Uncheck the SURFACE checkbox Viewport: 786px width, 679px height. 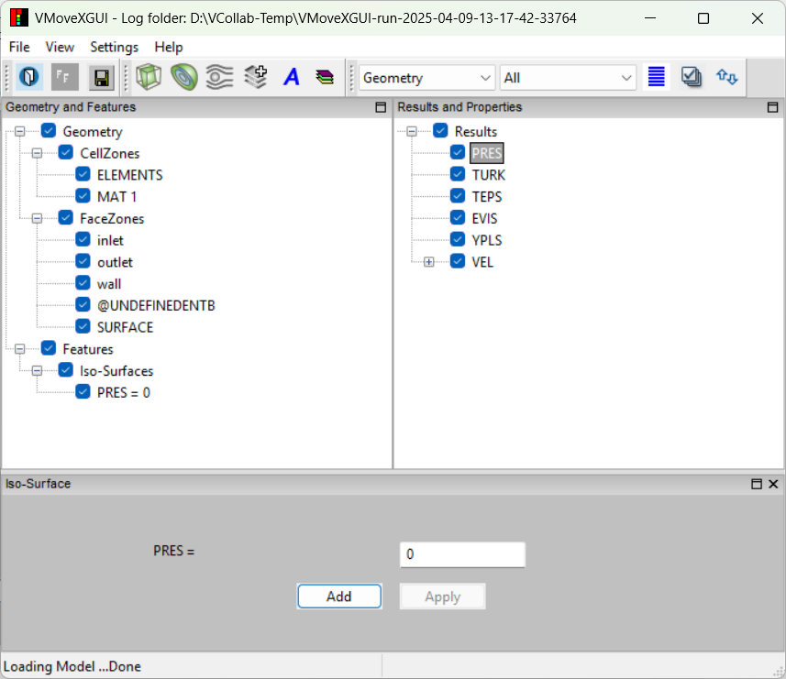pos(83,326)
